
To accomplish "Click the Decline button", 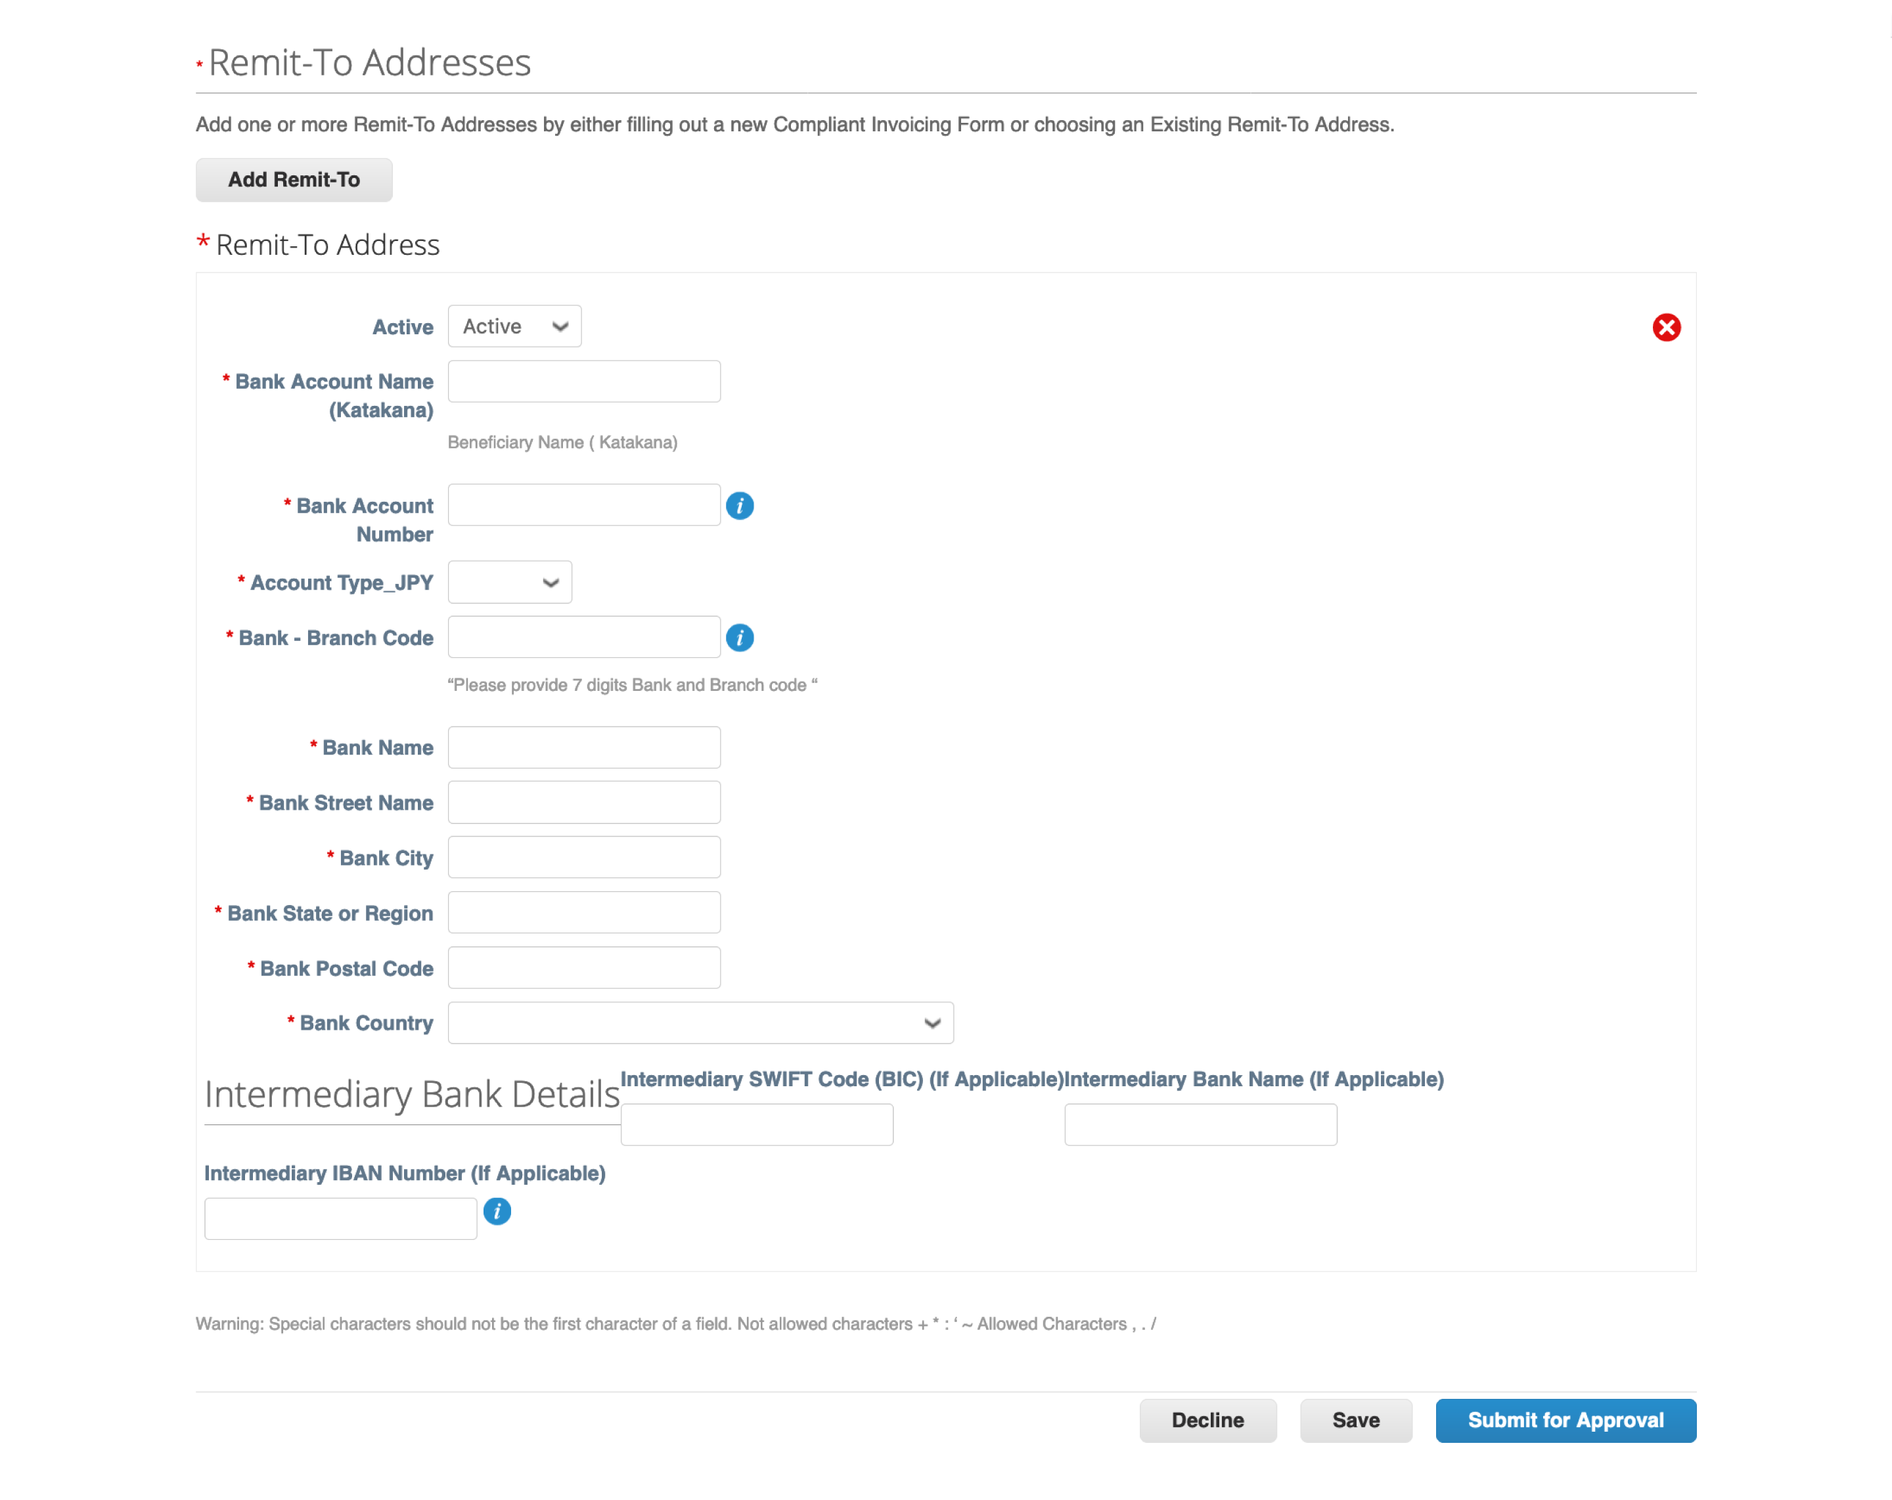I will (x=1207, y=1420).
